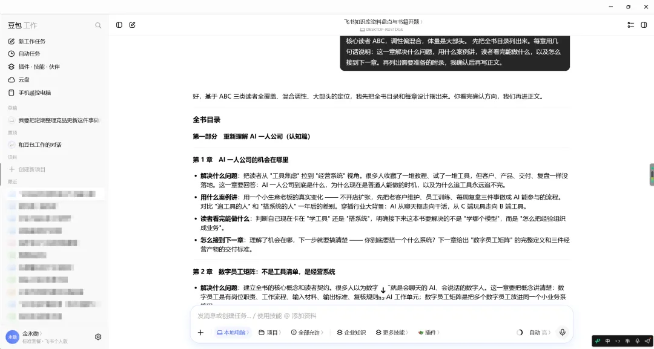Click the 金永勋 account name

tap(30, 334)
